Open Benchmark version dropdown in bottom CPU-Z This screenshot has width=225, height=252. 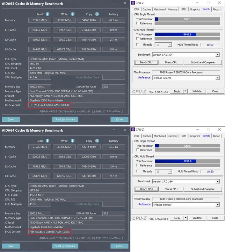click(218, 181)
